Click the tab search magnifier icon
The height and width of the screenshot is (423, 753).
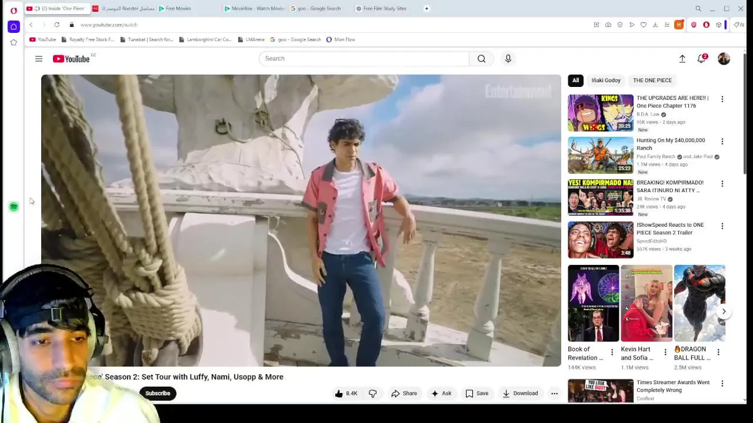point(698,9)
